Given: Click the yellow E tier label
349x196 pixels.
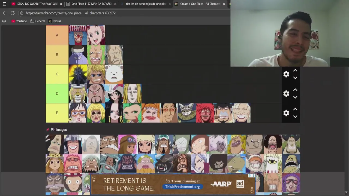Looking at the screenshot, I should [57, 113].
